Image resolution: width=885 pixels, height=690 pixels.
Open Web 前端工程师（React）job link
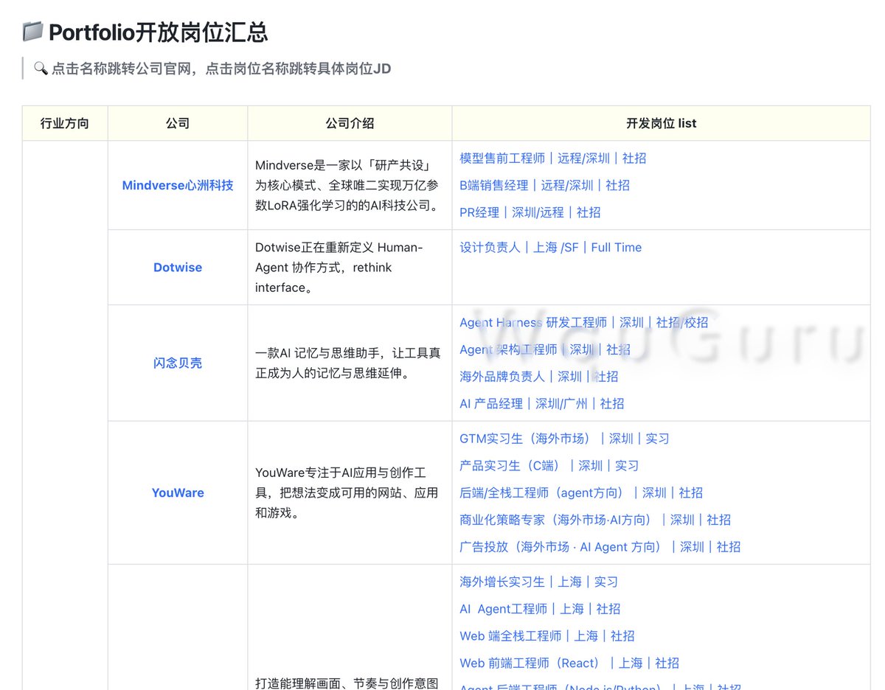click(x=569, y=663)
